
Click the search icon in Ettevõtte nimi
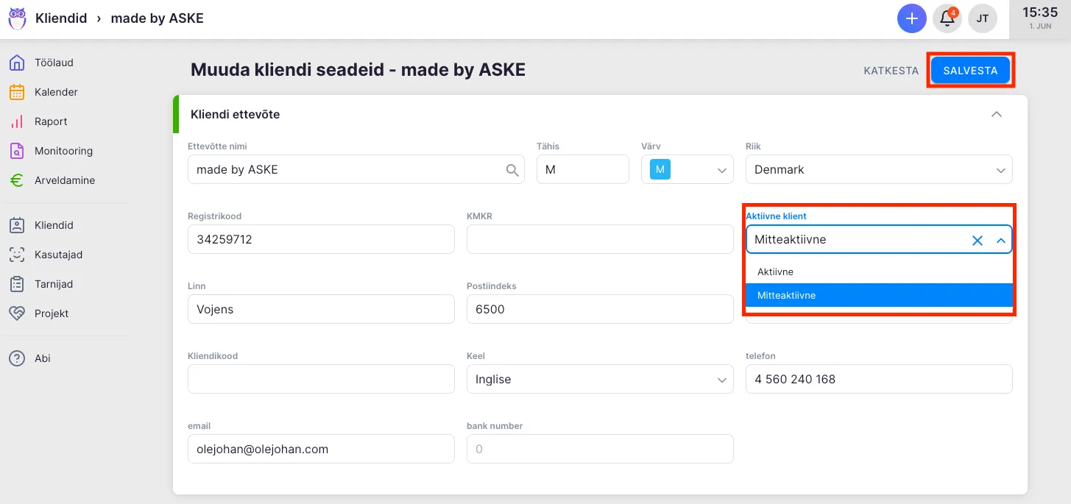(512, 170)
